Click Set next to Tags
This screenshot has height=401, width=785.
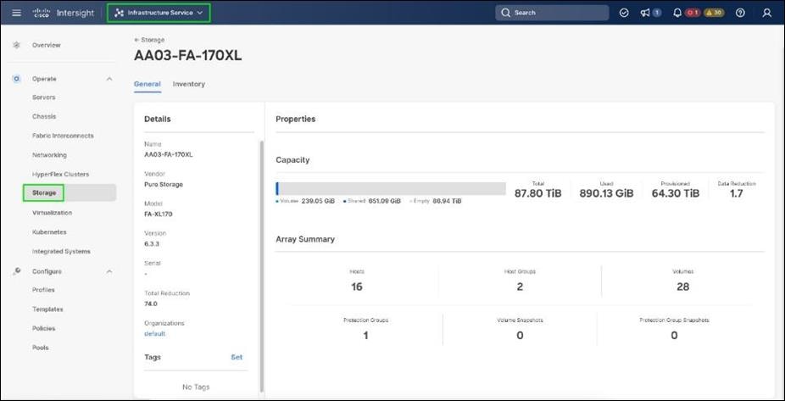point(237,357)
